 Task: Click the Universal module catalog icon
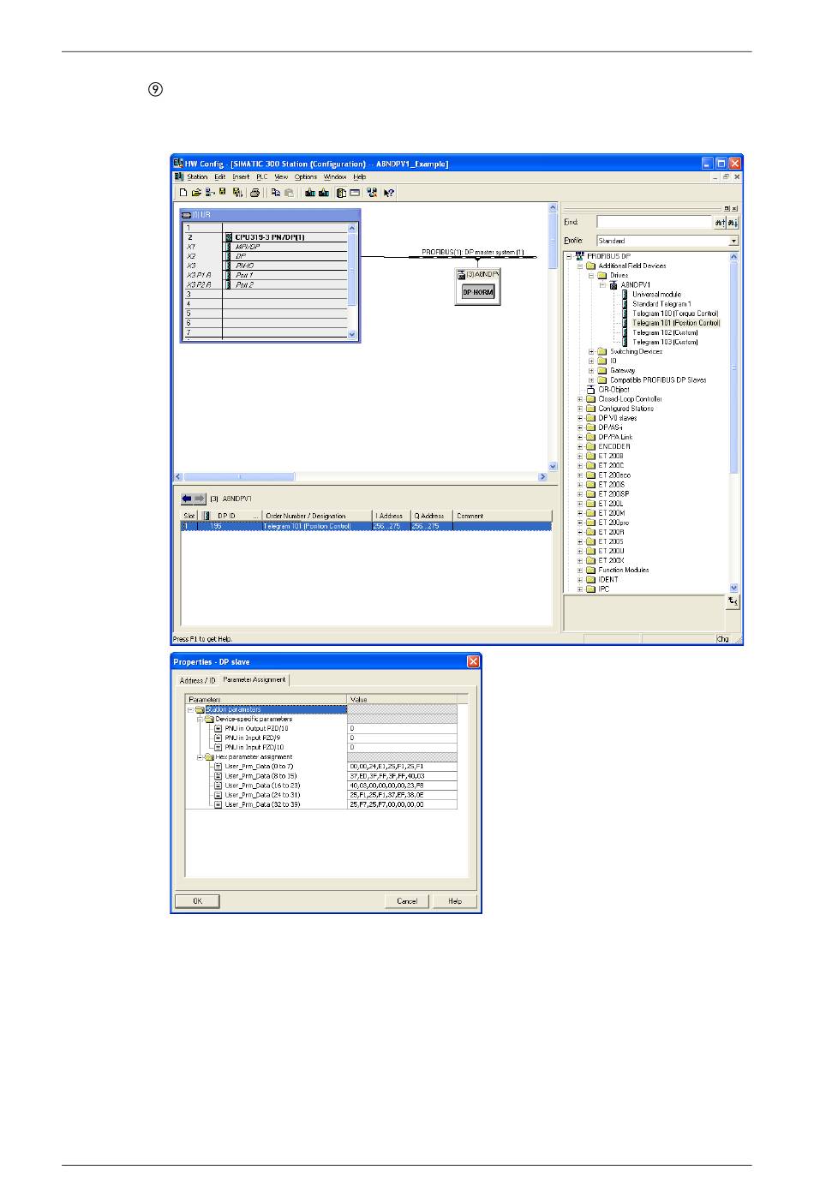pyautogui.click(x=625, y=295)
